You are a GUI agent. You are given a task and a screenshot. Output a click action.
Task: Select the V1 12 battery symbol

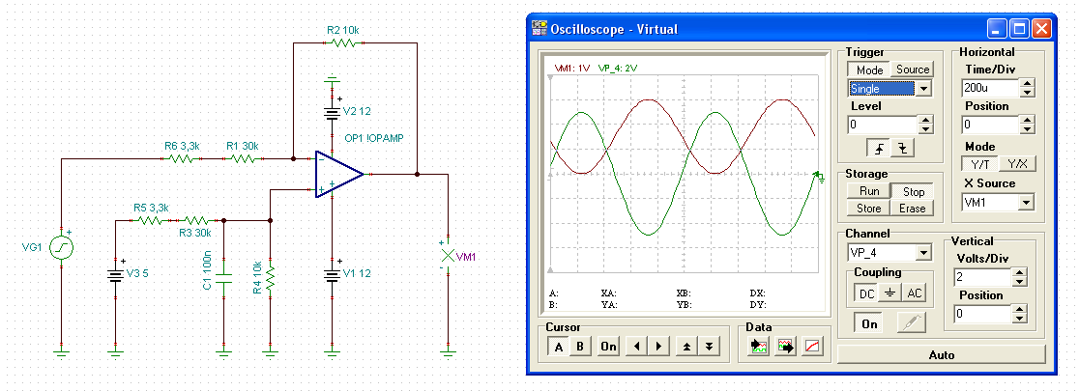pyautogui.click(x=333, y=275)
